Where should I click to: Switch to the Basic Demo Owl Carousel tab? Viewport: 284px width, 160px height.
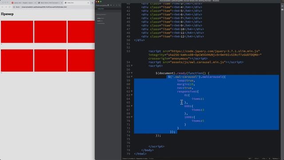[x=50, y=3]
